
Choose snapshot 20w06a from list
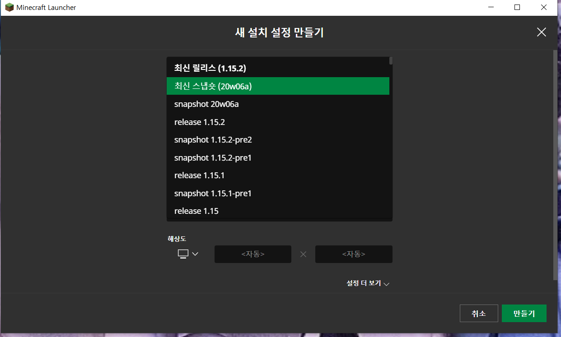click(278, 104)
